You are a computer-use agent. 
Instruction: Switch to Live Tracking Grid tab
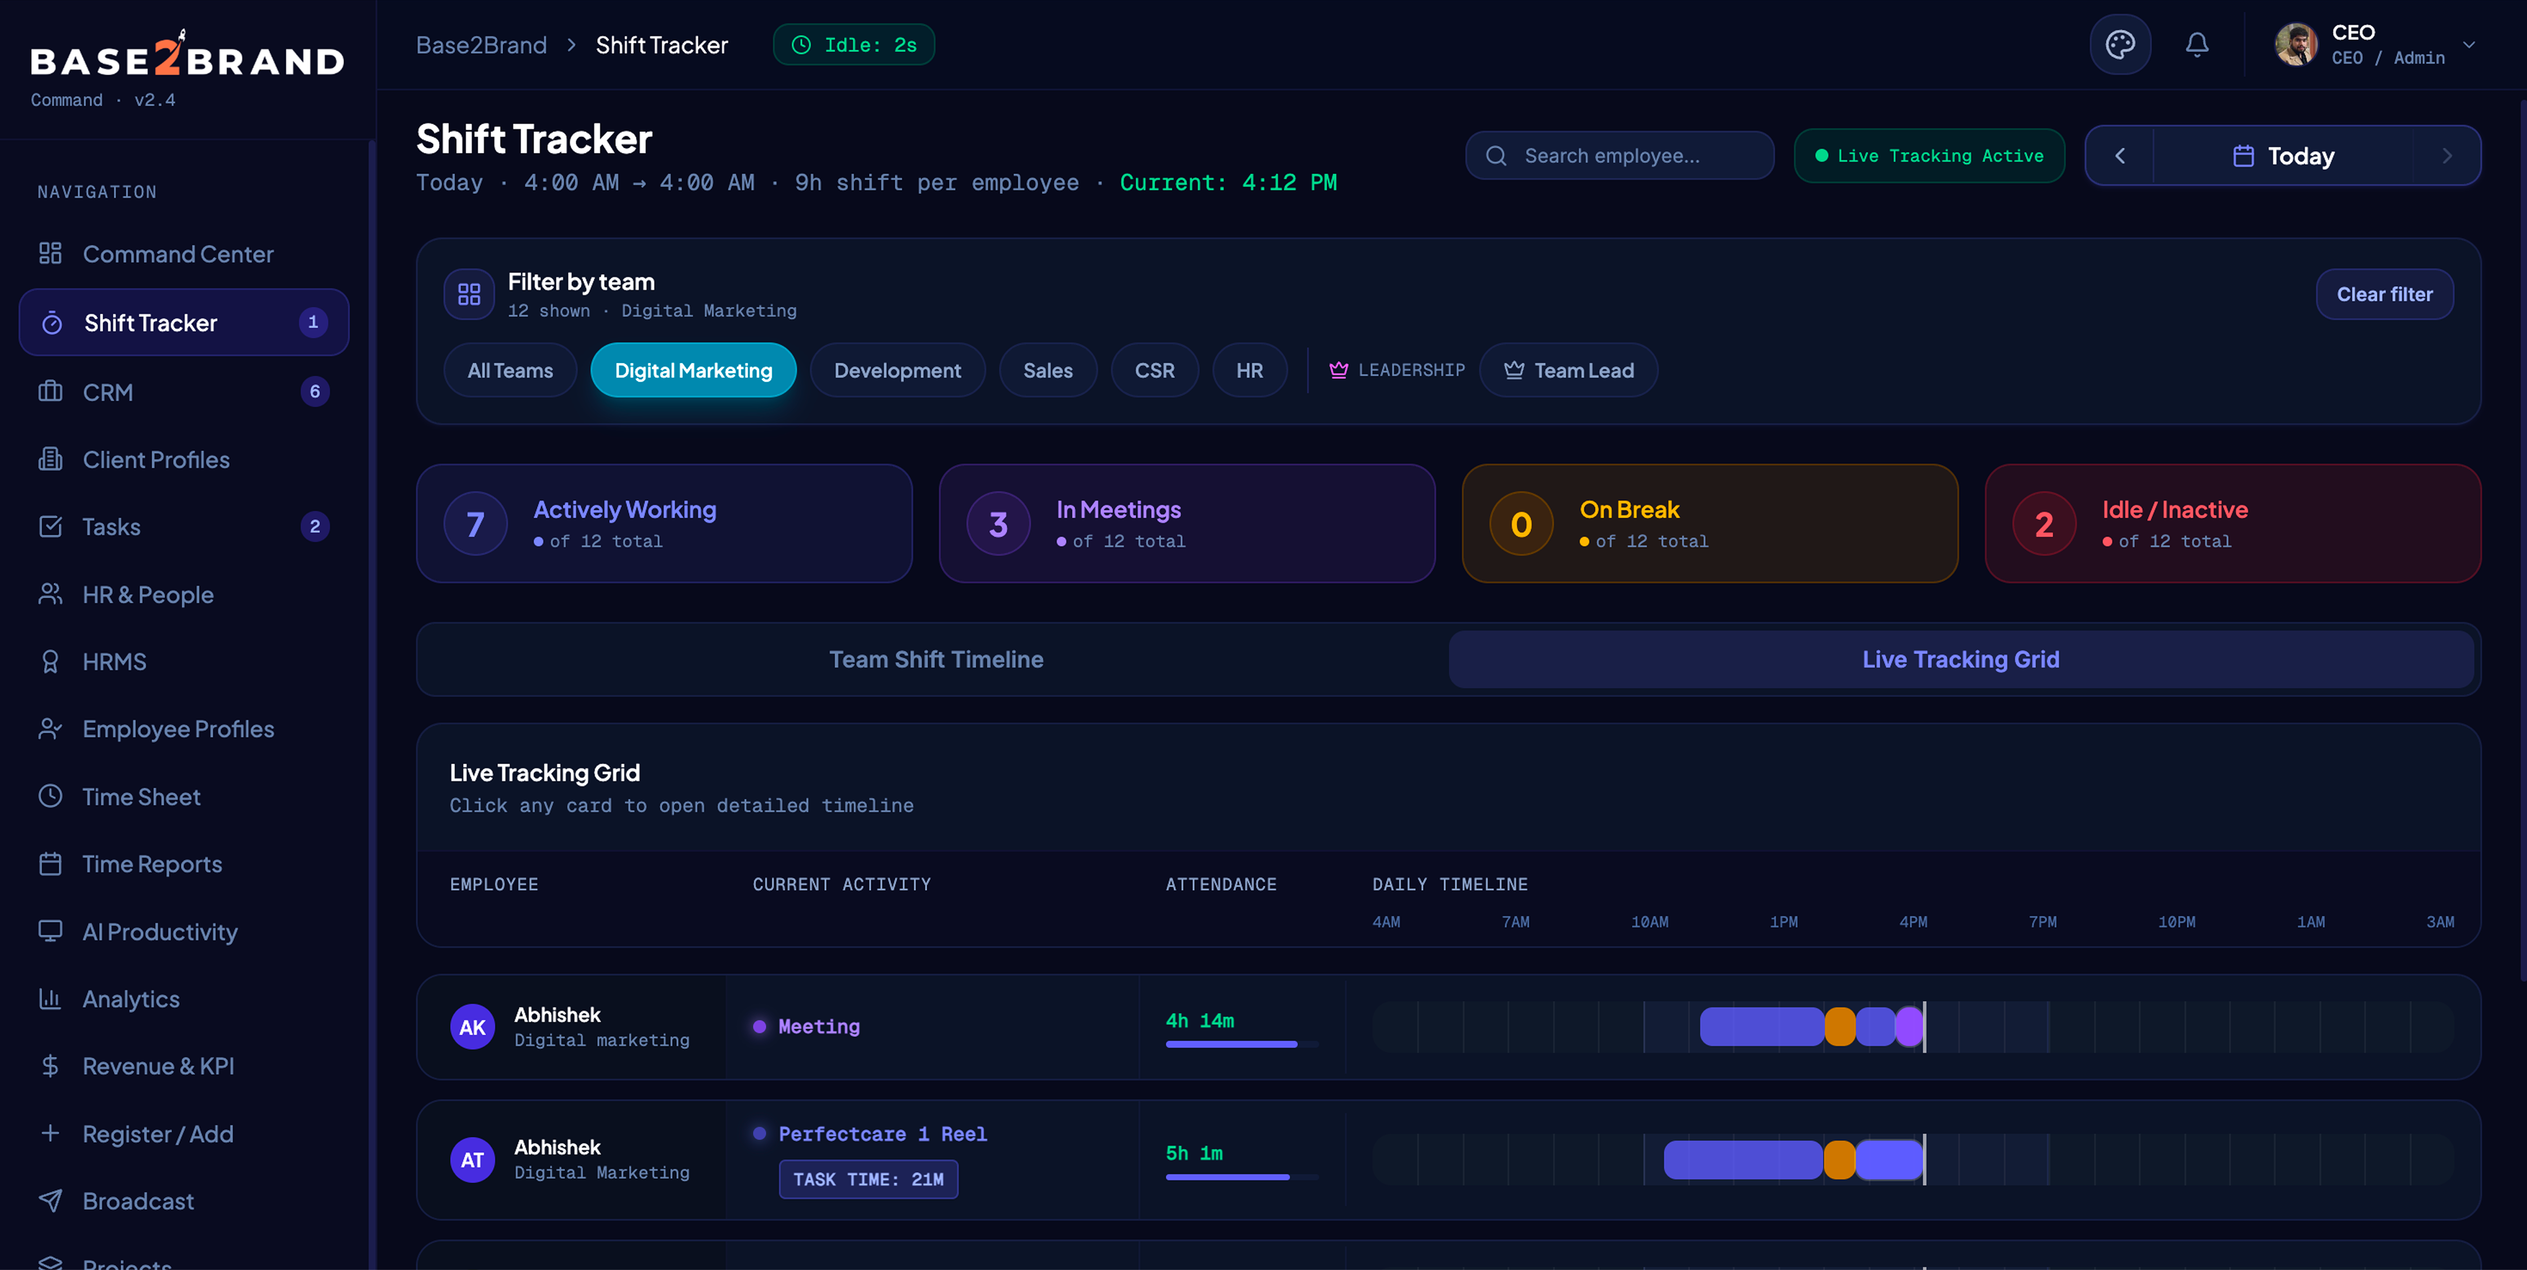pyautogui.click(x=1961, y=659)
